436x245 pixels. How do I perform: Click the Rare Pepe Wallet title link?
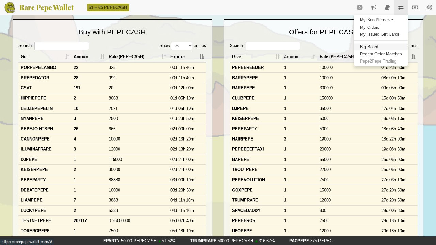(47, 7)
